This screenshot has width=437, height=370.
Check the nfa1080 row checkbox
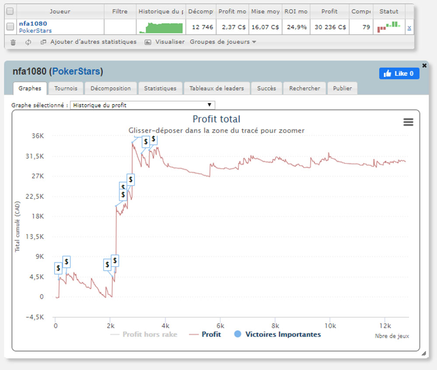pyautogui.click(x=10, y=27)
